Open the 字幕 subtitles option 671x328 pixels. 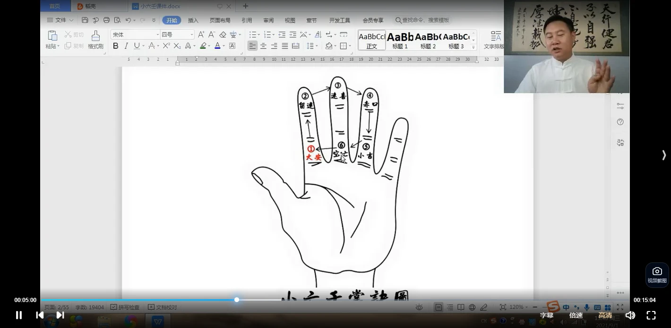[547, 315]
